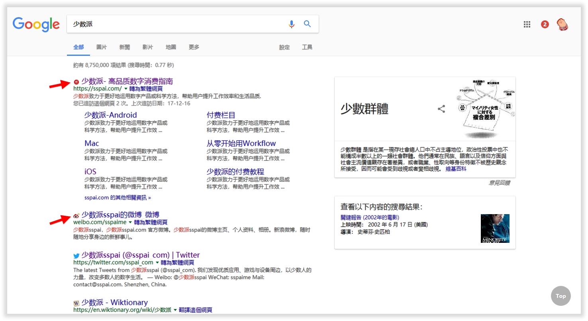Expand the arrow next to https://sspai.com/
Image resolution: width=588 pixels, height=321 pixels.
126,89
